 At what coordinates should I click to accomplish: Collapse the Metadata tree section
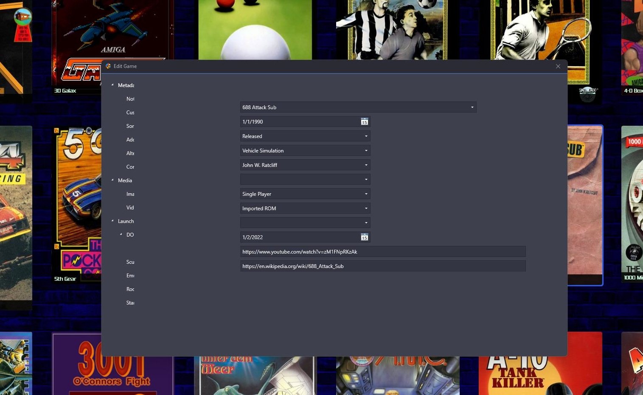click(112, 85)
